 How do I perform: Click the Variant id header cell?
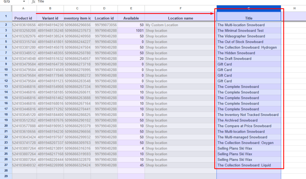(50, 16)
